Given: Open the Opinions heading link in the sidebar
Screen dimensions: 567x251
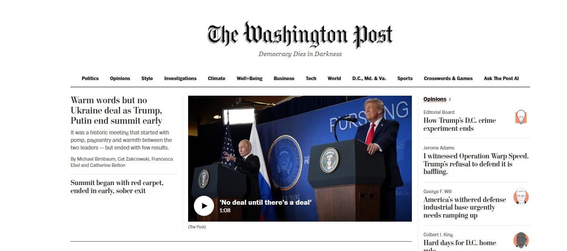Looking at the screenshot, I should pyautogui.click(x=435, y=99).
